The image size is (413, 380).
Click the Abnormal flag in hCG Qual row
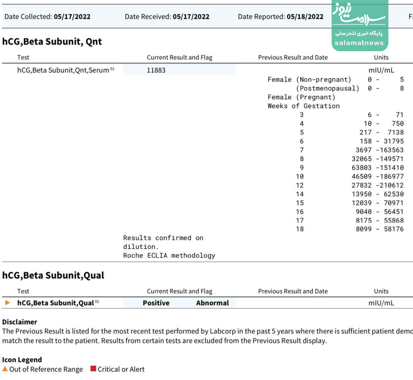tap(212, 303)
